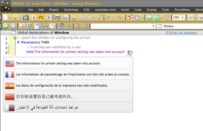Undo the last action

108,18
